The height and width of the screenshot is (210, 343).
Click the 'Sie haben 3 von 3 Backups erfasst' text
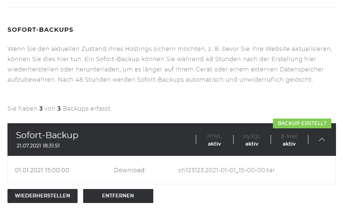click(59, 109)
